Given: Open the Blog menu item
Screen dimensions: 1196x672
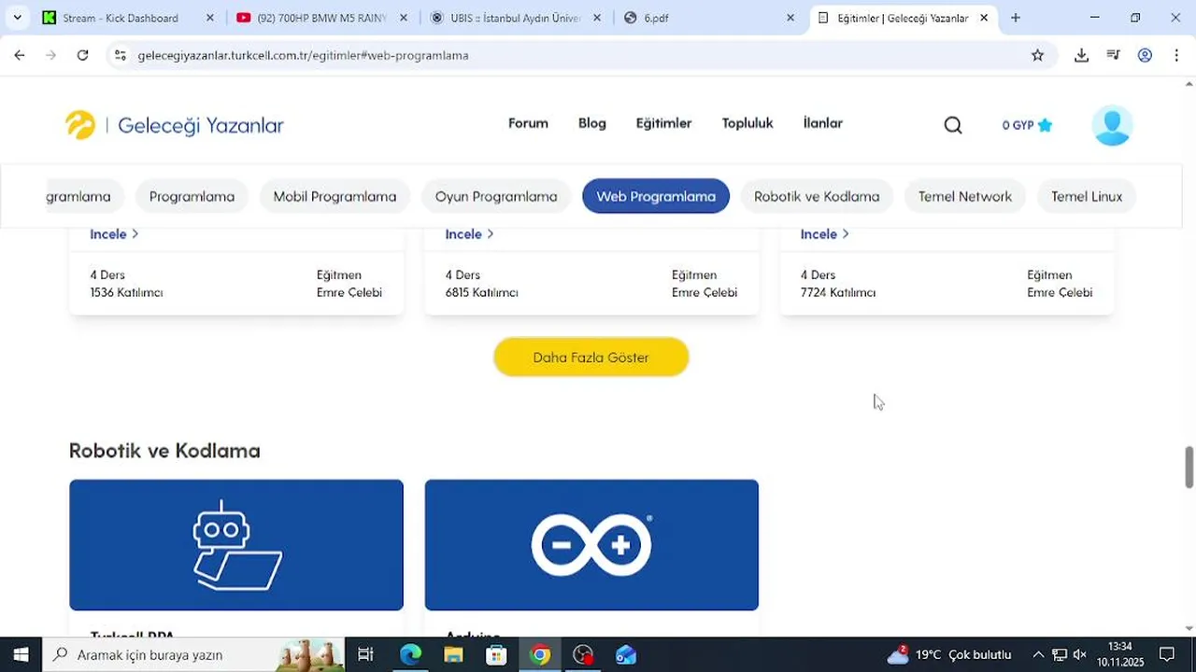Looking at the screenshot, I should point(592,123).
